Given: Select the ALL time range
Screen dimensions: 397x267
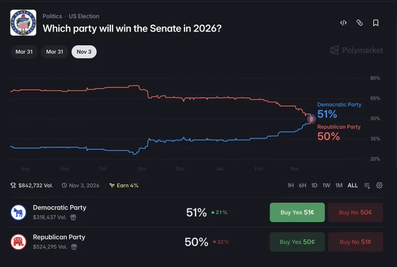Looking at the screenshot, I should 353,185.
